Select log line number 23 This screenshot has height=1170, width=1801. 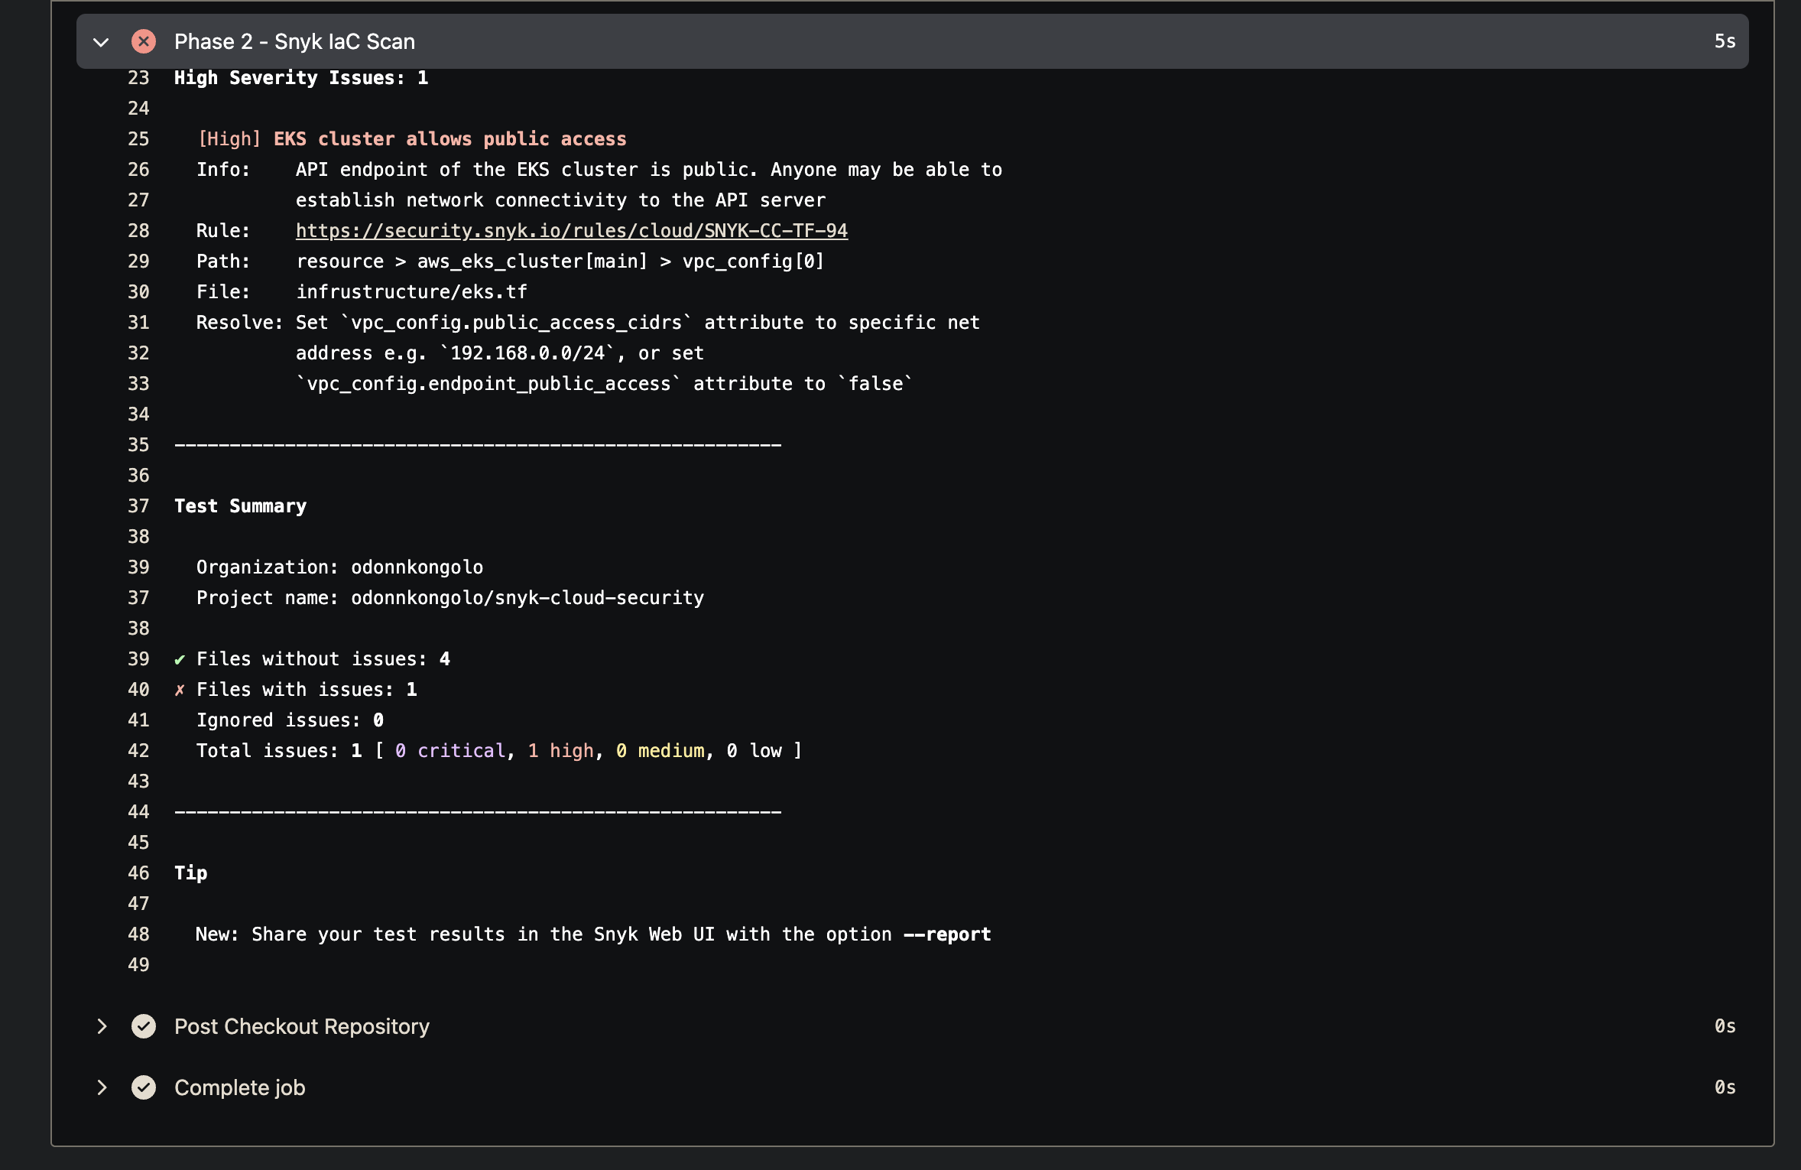(138, 78)
